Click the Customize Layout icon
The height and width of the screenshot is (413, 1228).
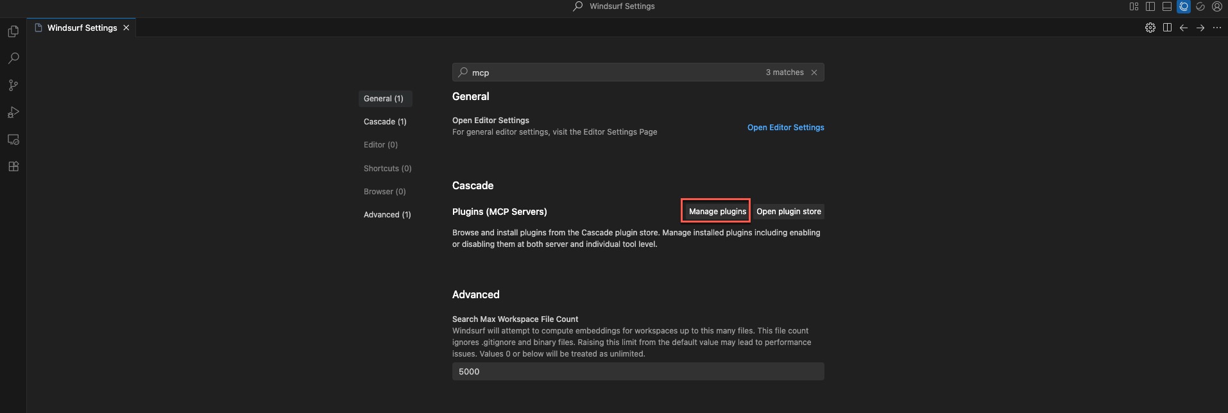point(1134,6)
